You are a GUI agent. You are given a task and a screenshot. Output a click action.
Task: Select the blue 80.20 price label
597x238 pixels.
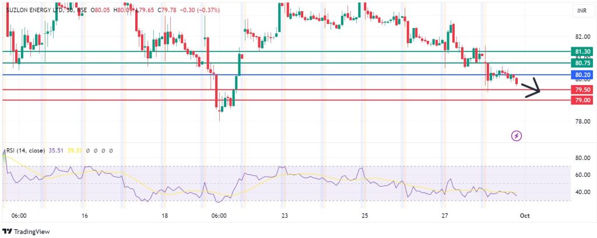pos(583,75)
